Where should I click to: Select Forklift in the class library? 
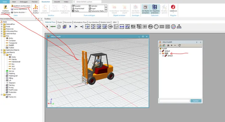pos(11,45)
